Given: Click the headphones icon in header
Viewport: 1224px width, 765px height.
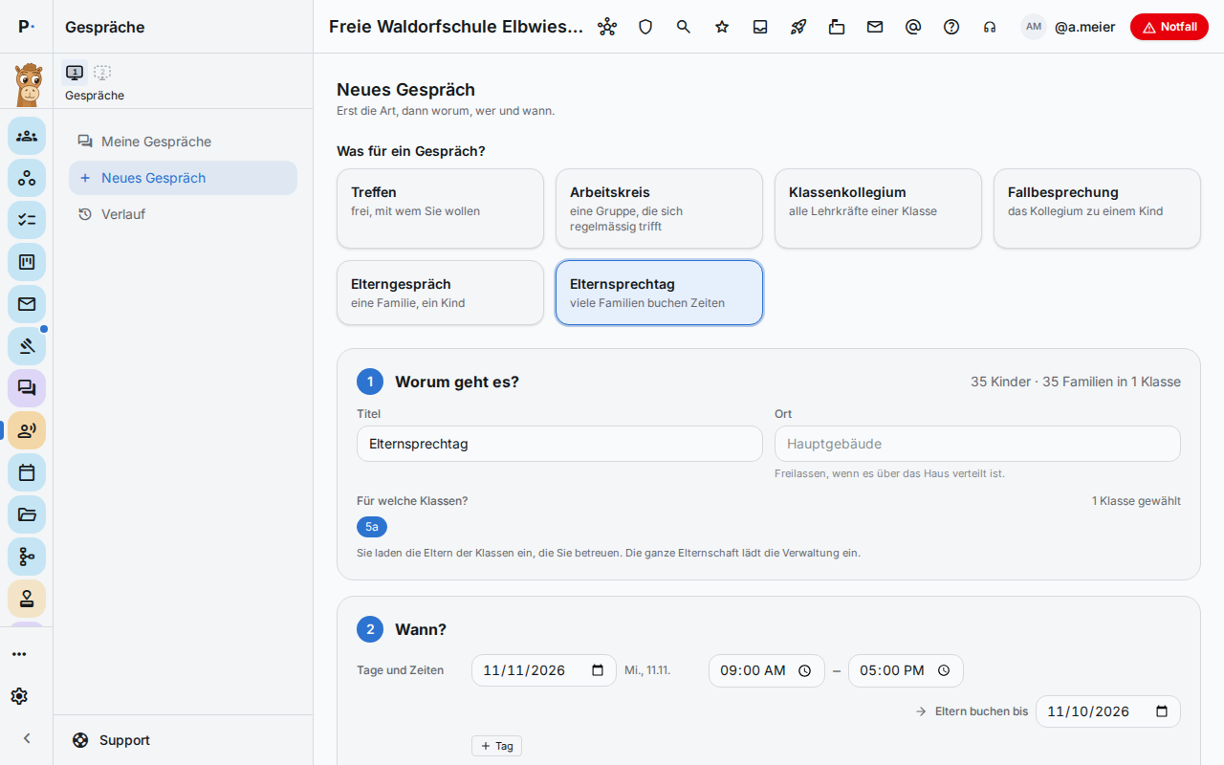Looking at the screenshot, I should tap(990, 27).
